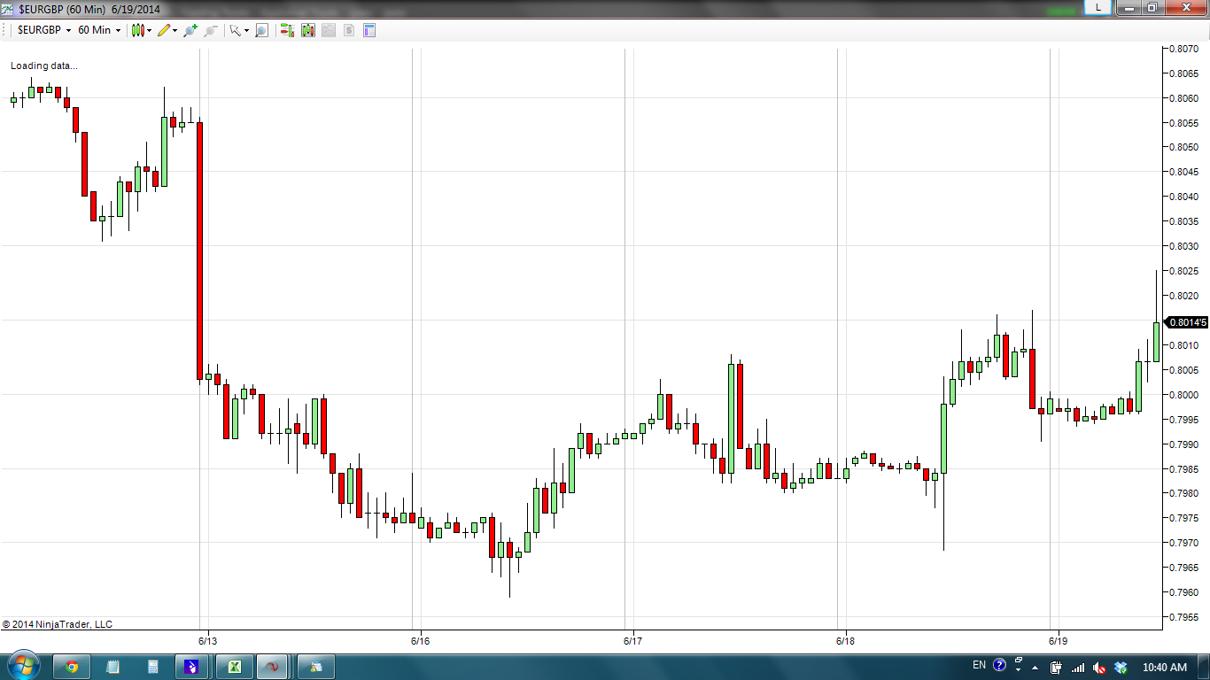Open Google Chrome from the taskbar

click(x=72, y=667)
